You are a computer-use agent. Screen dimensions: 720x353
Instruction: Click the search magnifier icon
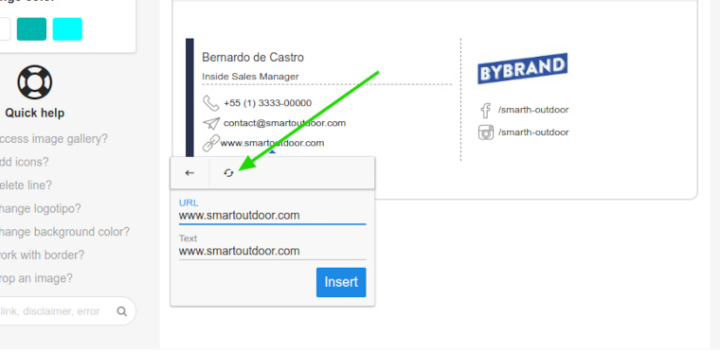(121, 311)
